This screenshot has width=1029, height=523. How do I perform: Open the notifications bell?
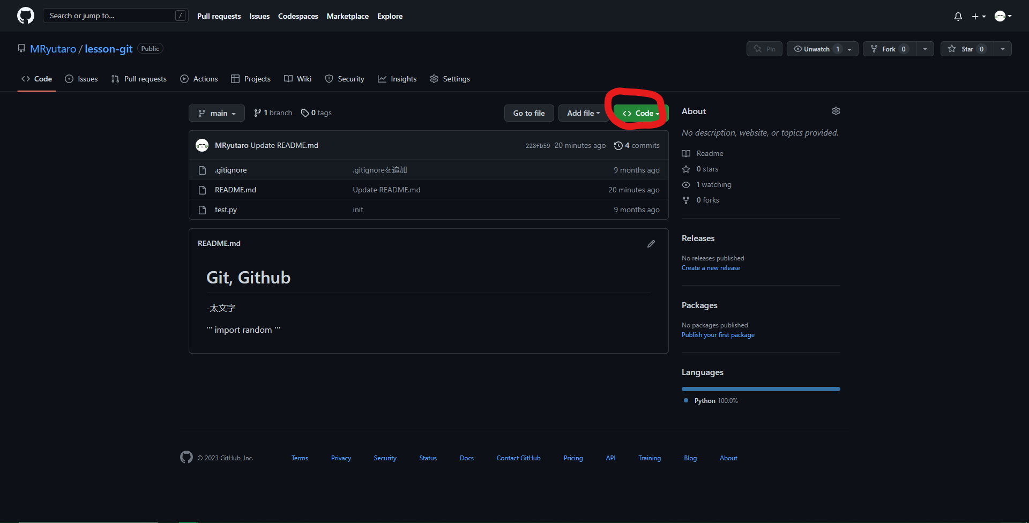click(958, 17)
